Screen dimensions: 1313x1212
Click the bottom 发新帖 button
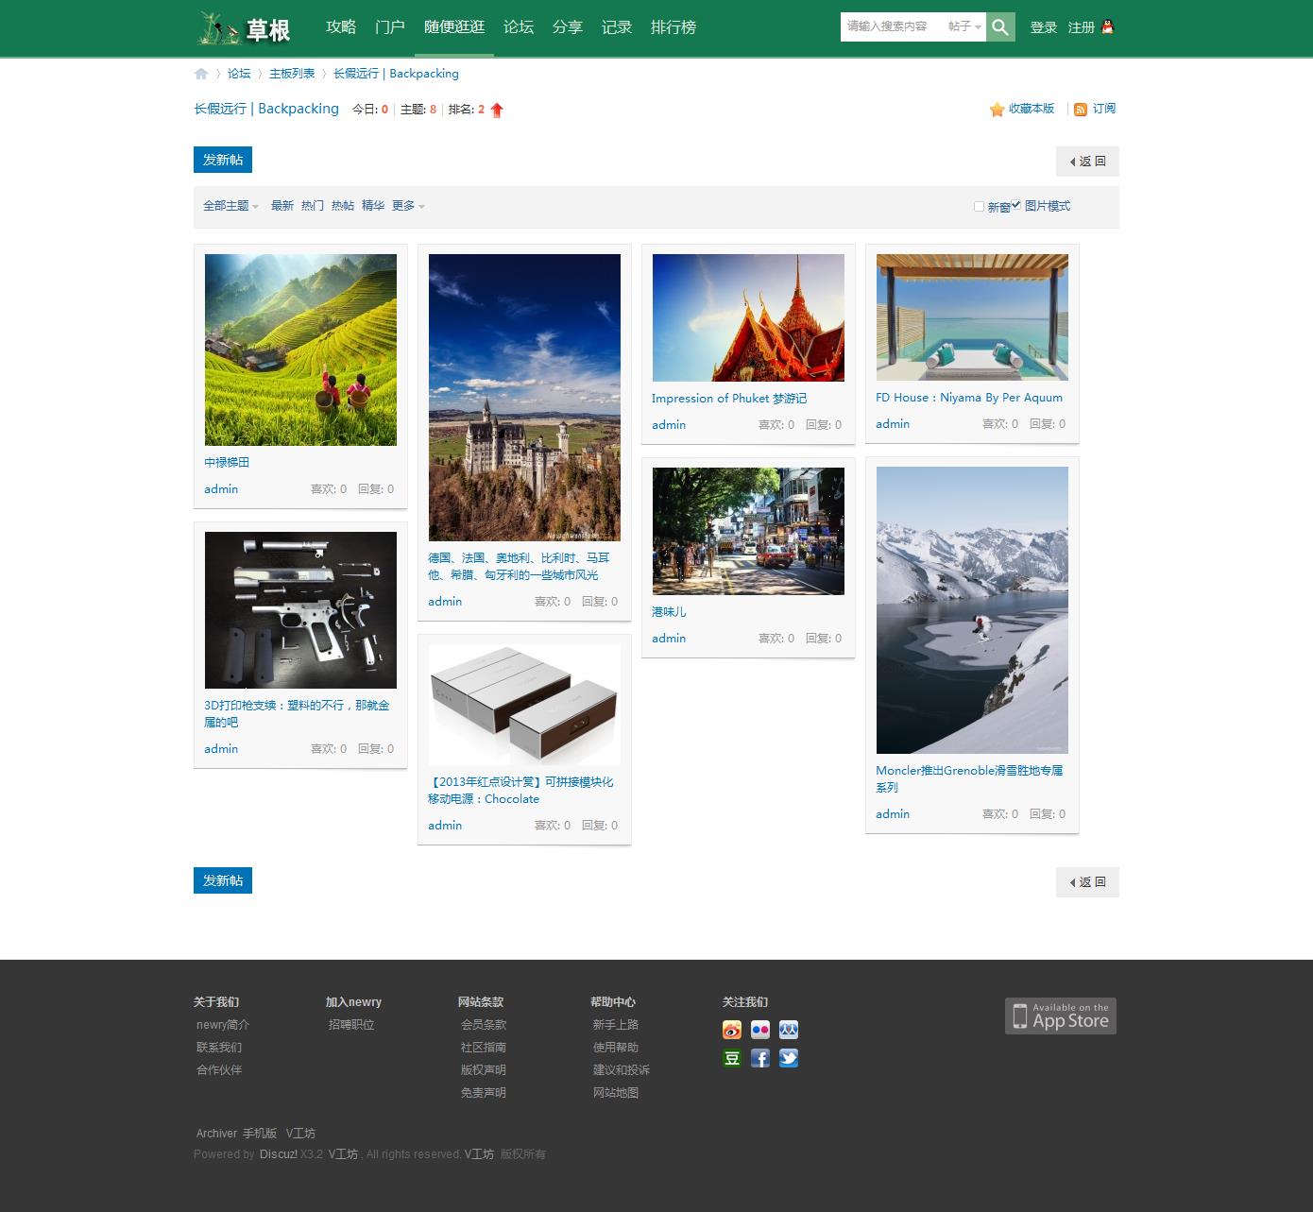[x=223, y=880]
